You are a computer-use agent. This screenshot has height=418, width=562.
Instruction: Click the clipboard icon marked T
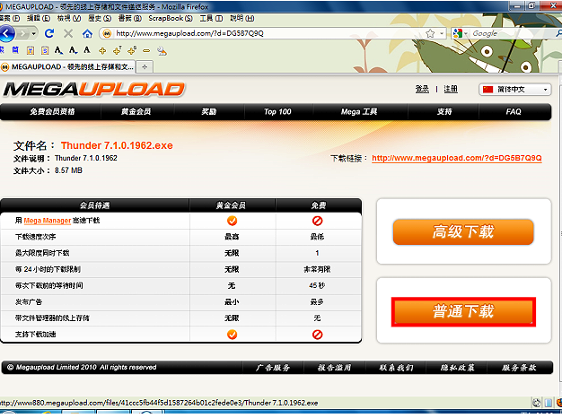[x=31, y=50]
